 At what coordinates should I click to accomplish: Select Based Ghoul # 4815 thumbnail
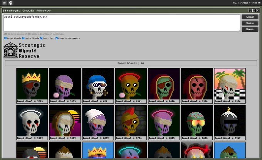(164, 121)
